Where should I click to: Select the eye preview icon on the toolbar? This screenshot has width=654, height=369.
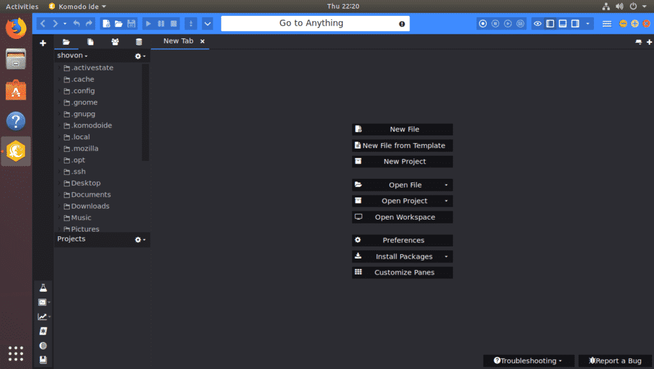pos(537,24)
